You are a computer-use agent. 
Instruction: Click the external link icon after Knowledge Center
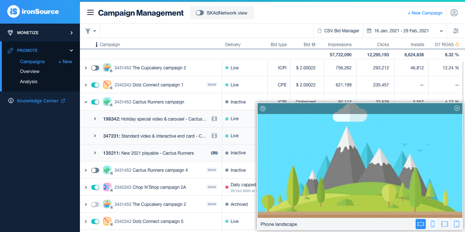pos(63,101)
